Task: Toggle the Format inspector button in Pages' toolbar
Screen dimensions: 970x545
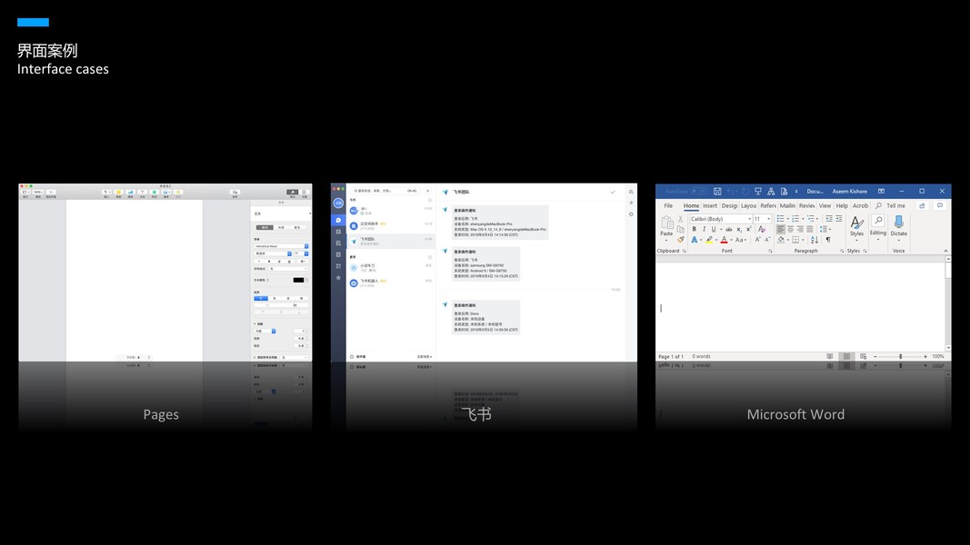Action: click(292, 193)
